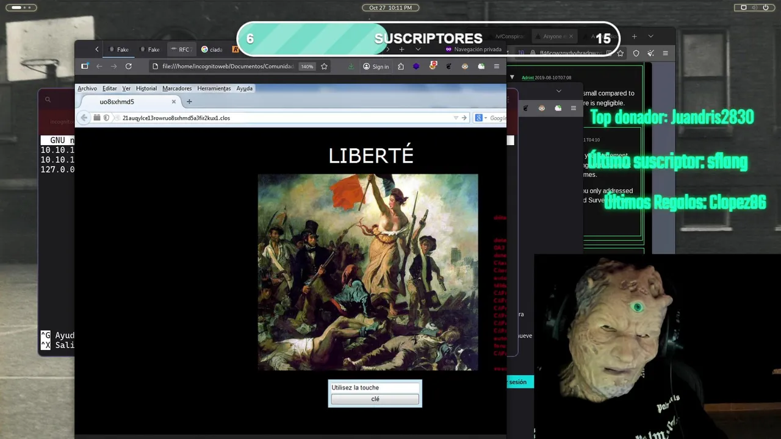Open a new tab in the front Firefox window
The image size is (781, 439).
coord(401,49)
